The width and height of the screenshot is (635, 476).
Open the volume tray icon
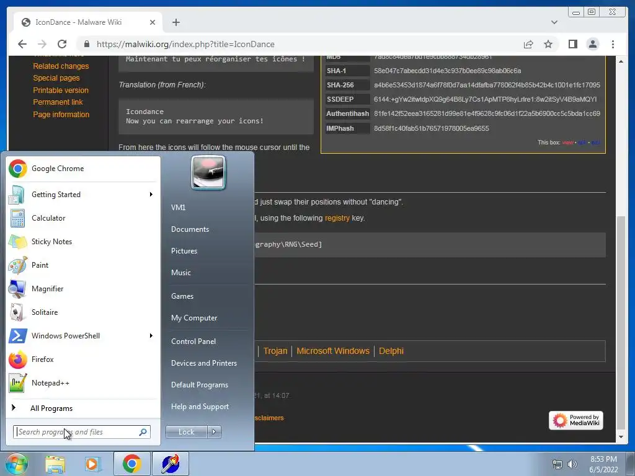tap(572, 464)
